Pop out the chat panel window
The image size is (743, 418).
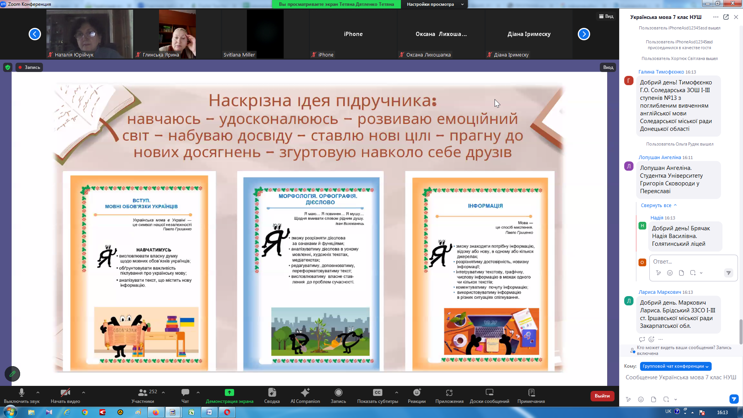point(726,17)
